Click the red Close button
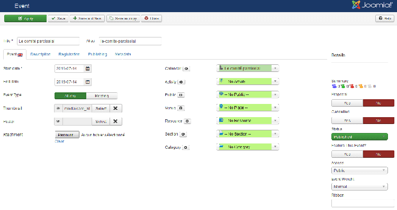 pos(151,18)
